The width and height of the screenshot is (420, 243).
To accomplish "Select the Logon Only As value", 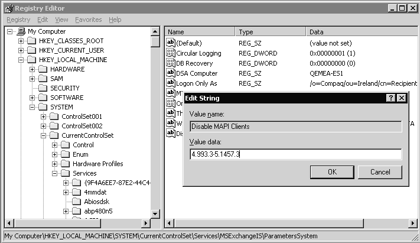I will pyautogui.click(x=196, y=83).
